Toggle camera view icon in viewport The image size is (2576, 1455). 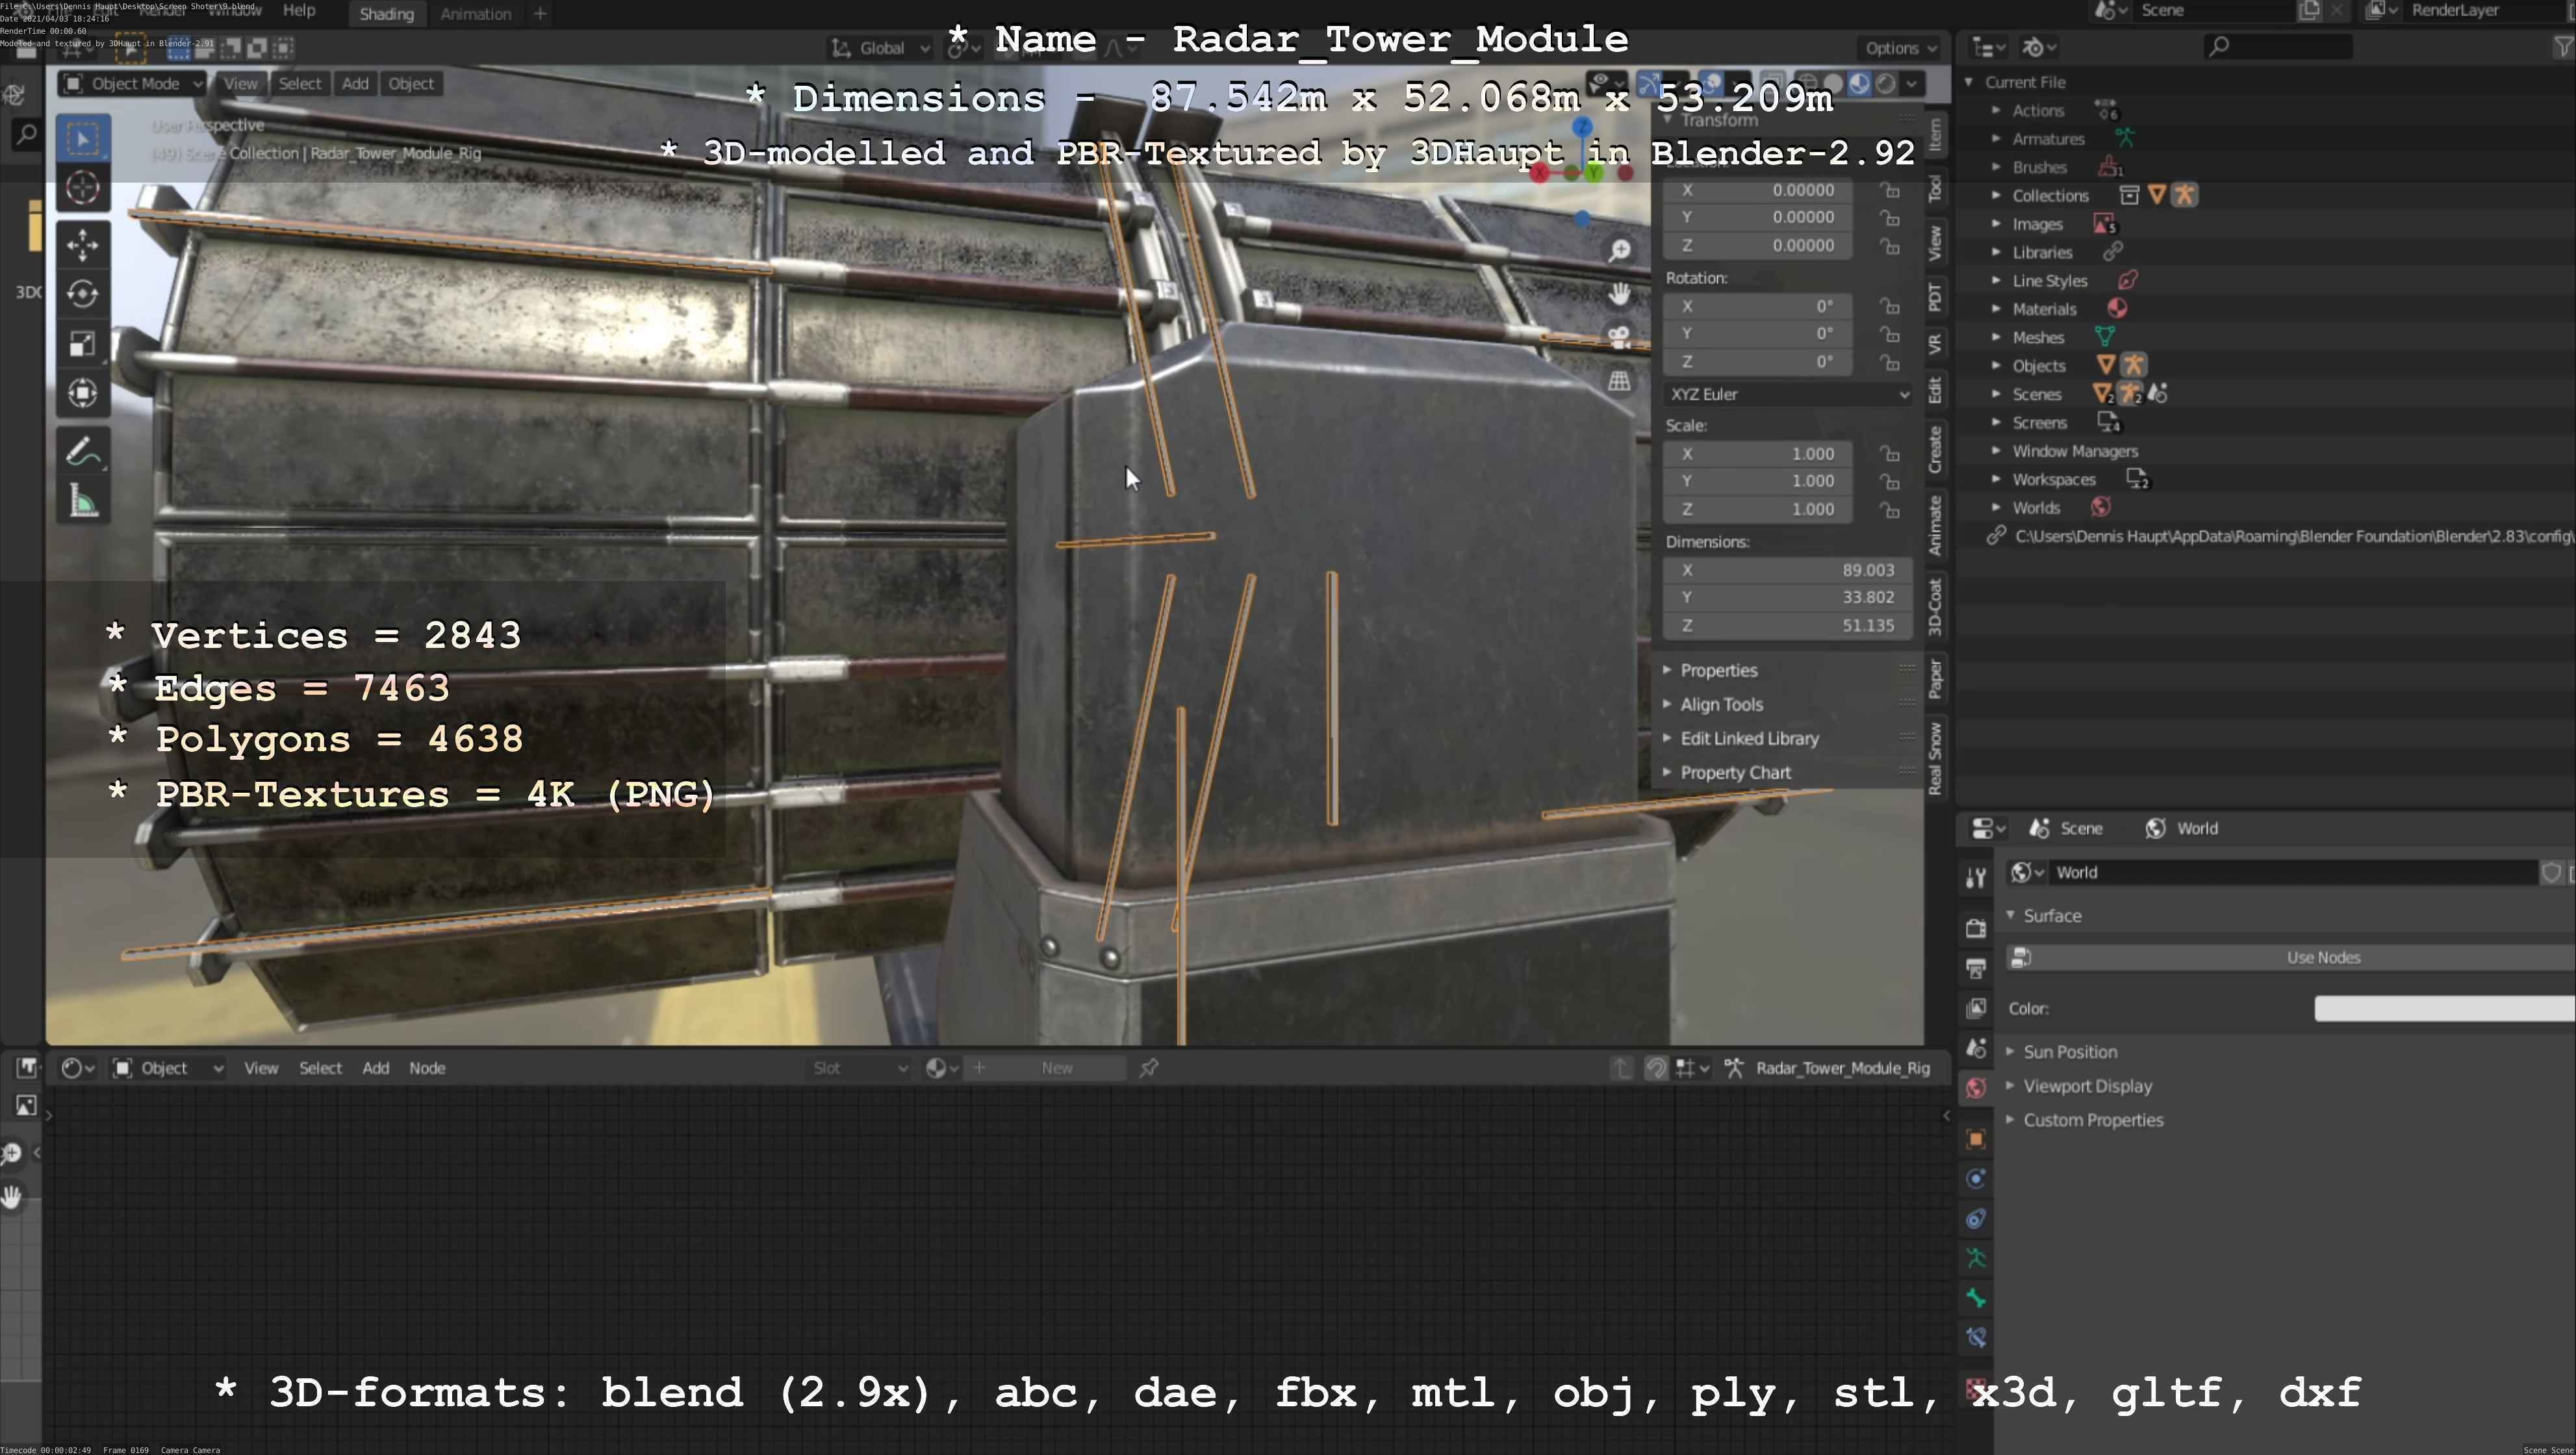click(x=1619, y=337)
